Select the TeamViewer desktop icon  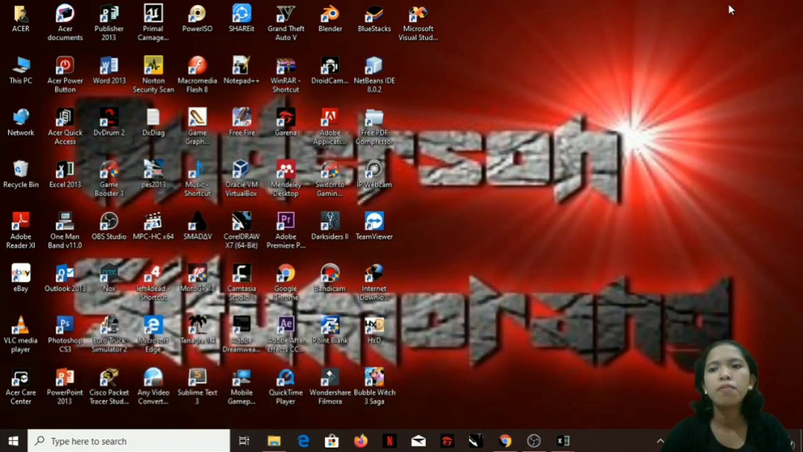374,227
